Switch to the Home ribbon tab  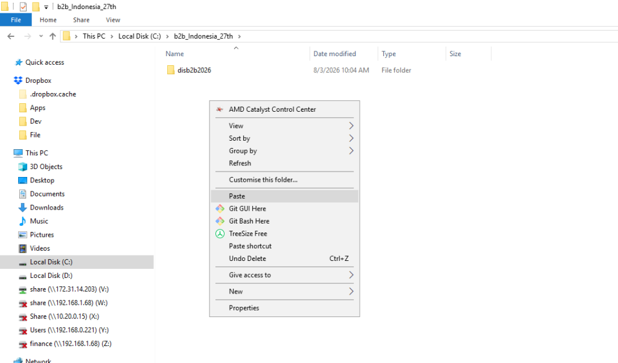pyautogui.click(x=48, y=20)
